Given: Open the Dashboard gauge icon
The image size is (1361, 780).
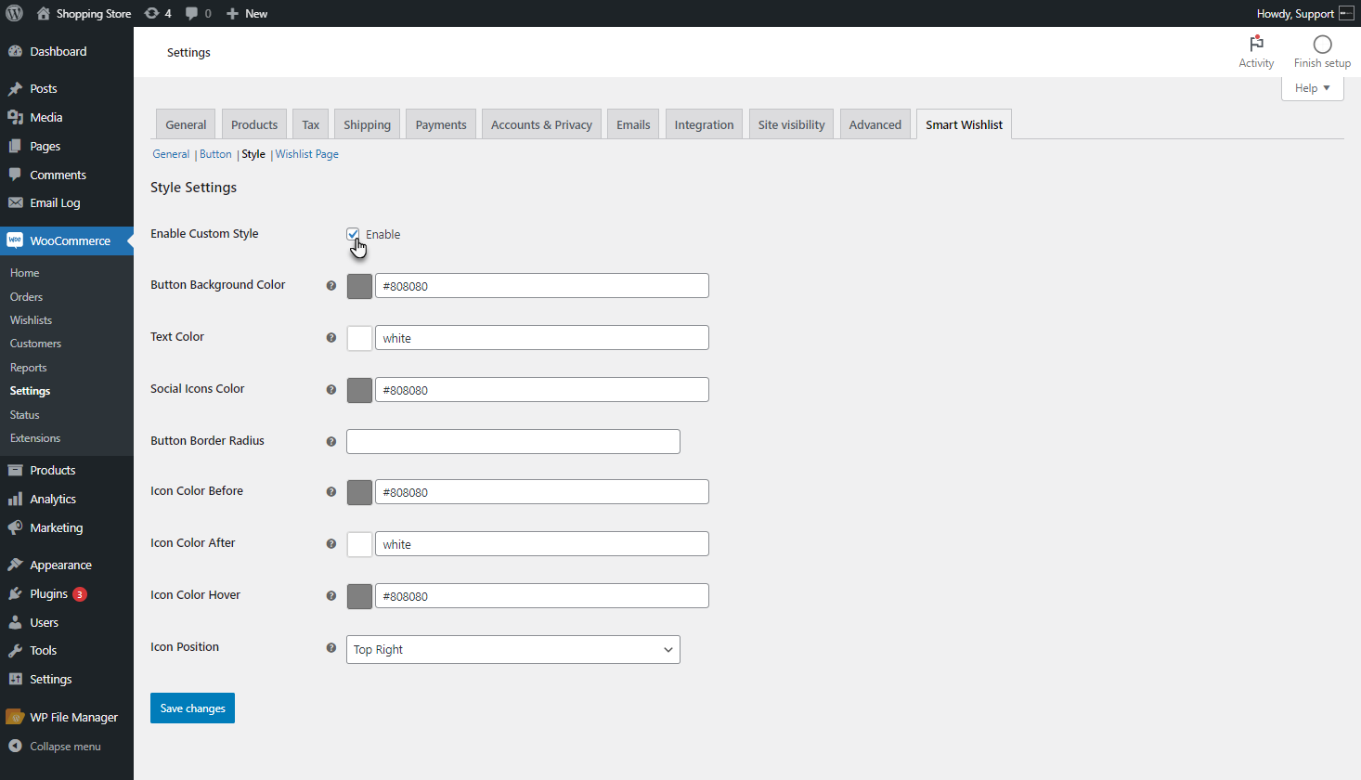Looking at the screenshot, I should (15, 51).
